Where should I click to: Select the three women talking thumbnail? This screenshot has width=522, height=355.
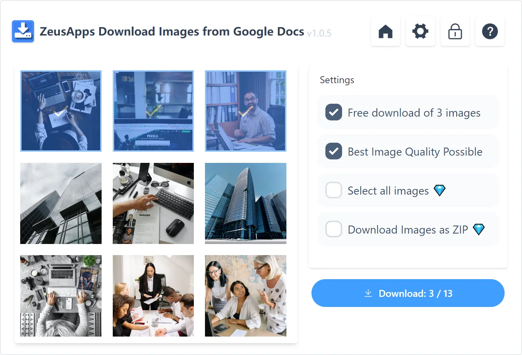coord(246,296)
